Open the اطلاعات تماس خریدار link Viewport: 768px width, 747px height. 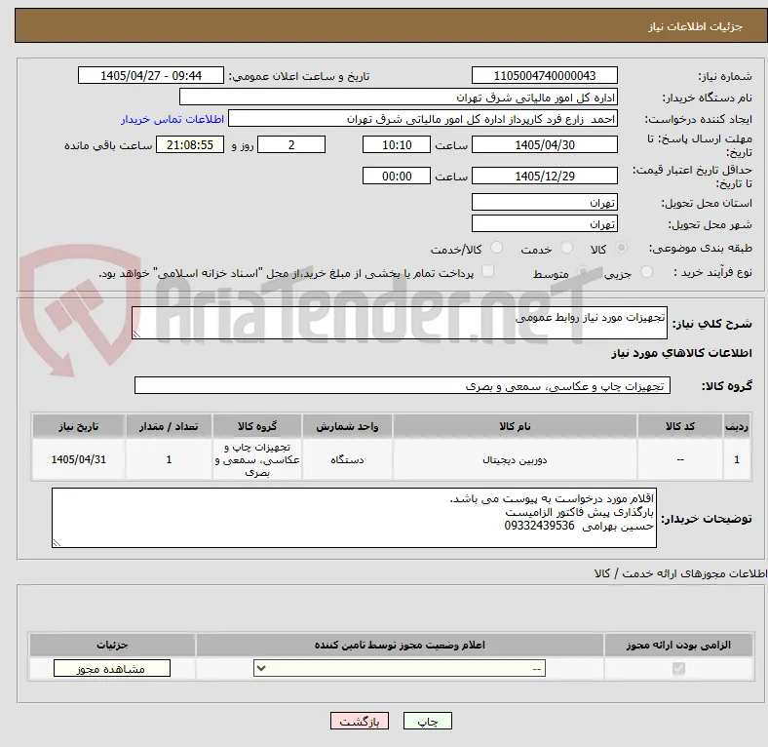pyautogui.click(x=173, y=120)
